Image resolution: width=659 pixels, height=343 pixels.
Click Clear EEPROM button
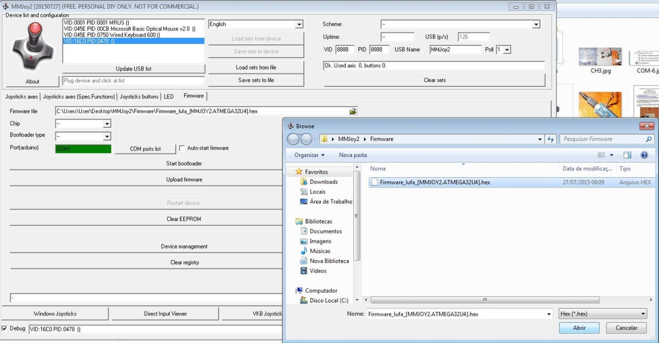[x=184, y=219]
